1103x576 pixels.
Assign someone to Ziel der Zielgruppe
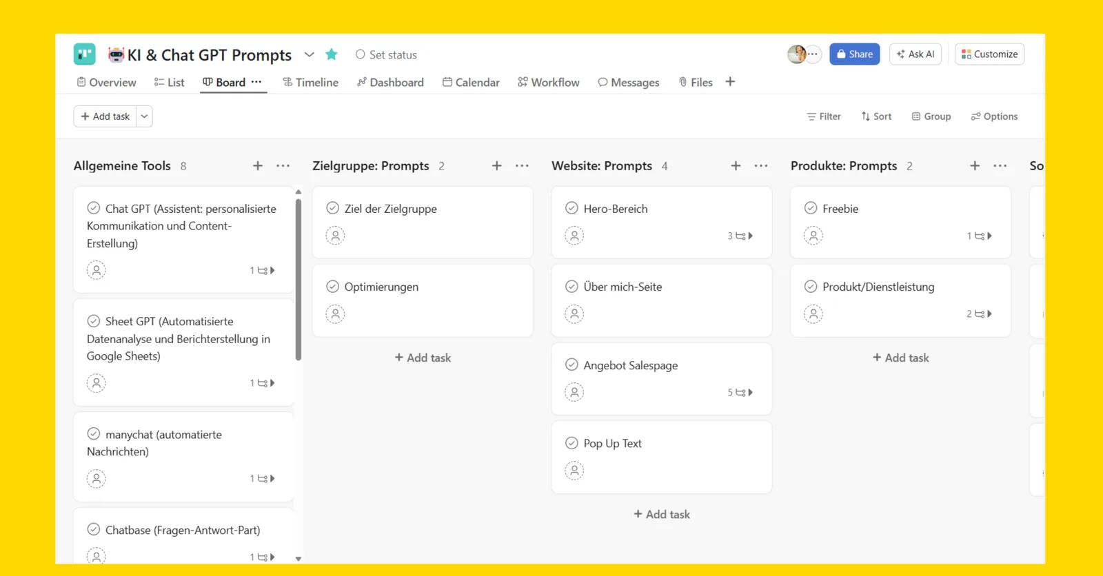[335, 236]
